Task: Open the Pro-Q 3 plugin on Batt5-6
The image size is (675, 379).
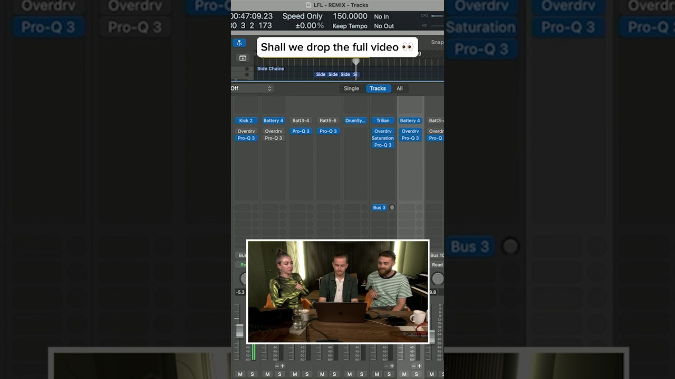Action: tap(328, 131)
